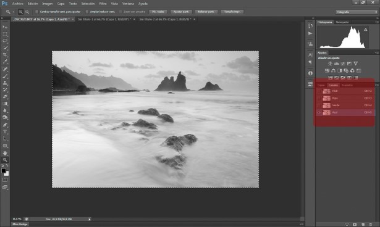This screenshot has width=380, height=227.
Task: Select the Quick Selection wand tool
Action: tap(5, 48)
